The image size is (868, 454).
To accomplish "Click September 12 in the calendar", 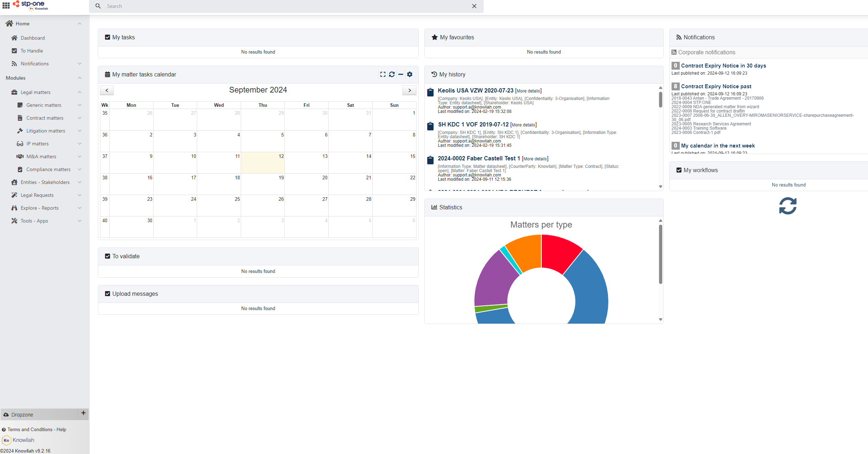I will 263,163.
